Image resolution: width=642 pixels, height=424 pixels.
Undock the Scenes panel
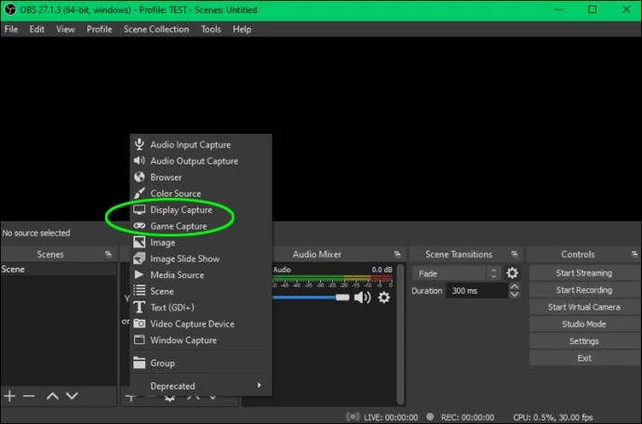click(108, 254)
